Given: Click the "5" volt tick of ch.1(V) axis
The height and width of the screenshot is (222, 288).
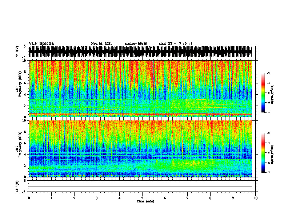Looking at the screenshot, I should (25, 46).
